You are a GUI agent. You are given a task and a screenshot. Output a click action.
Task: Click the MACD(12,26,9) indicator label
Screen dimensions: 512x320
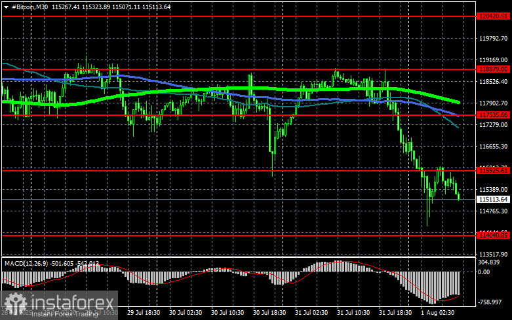[26, 263]
